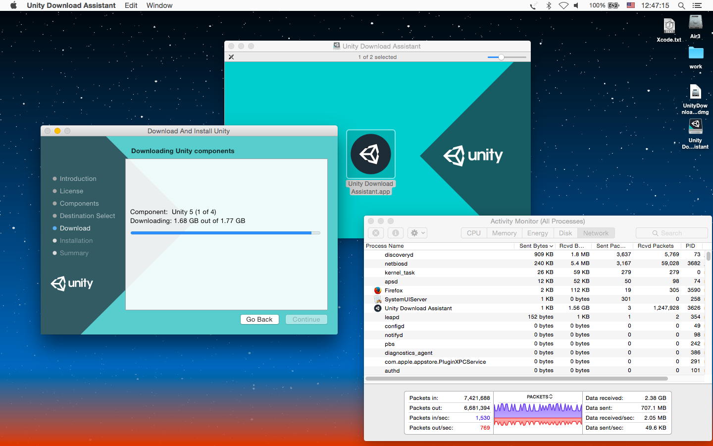This screenshot has width=713, height=446.
Task: Select the leapd process row
Action: (x=535, y=317)
